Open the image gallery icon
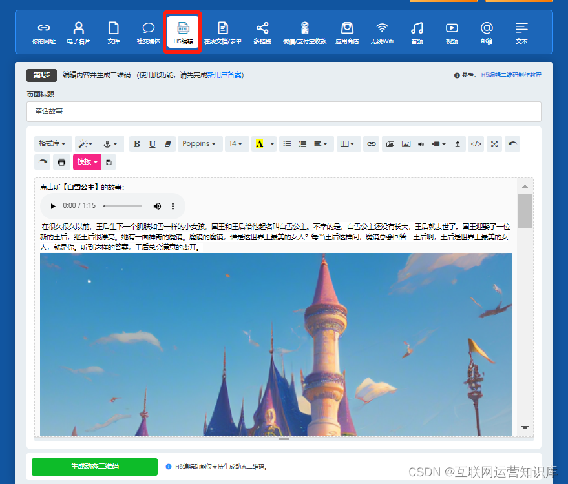Screen dimensions: 568x484 click(x=390, y=144)
